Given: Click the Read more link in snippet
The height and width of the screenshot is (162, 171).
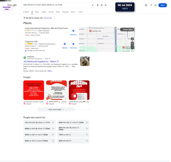Looking at the screenshot, I should click(x=73, y=66).
